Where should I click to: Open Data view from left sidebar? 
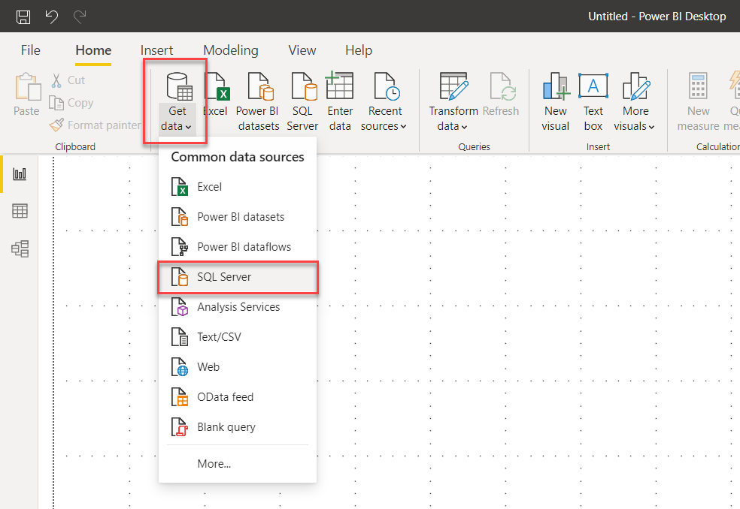pos(20,211)
